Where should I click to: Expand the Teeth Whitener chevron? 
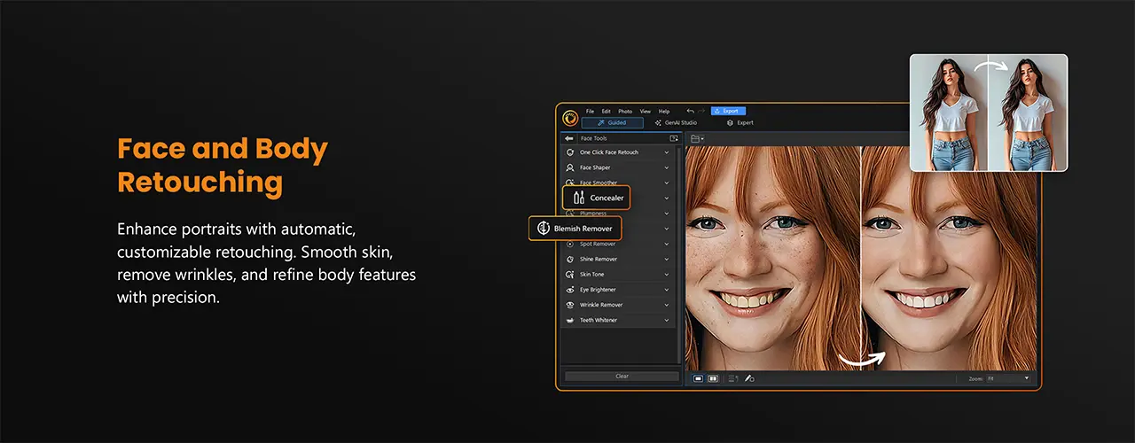pyautogui.click(x=667, y=320)
